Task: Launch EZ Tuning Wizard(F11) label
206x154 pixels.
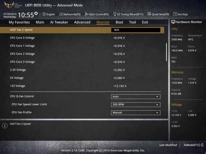Action: [130, 14]
